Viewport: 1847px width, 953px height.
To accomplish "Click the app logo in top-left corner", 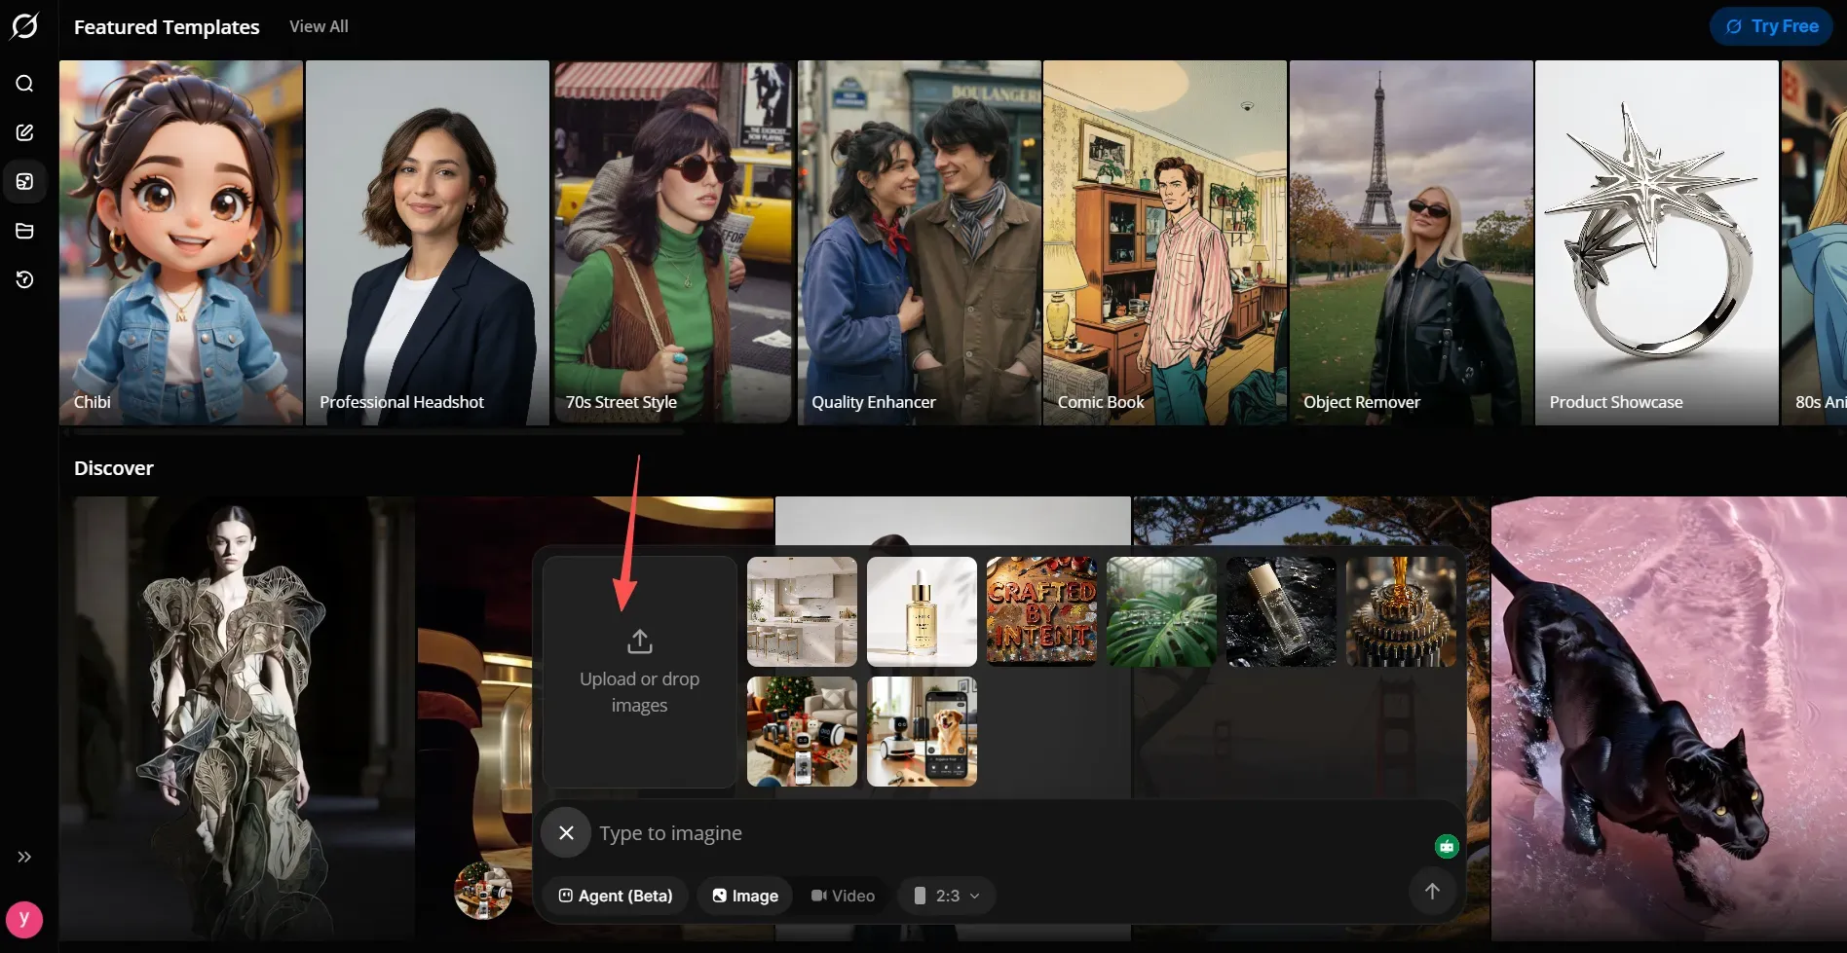I will pos(24,26).
